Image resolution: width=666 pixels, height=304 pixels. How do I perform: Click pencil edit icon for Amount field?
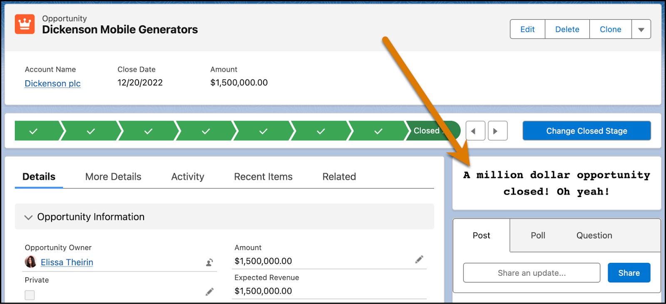(419, 260)
